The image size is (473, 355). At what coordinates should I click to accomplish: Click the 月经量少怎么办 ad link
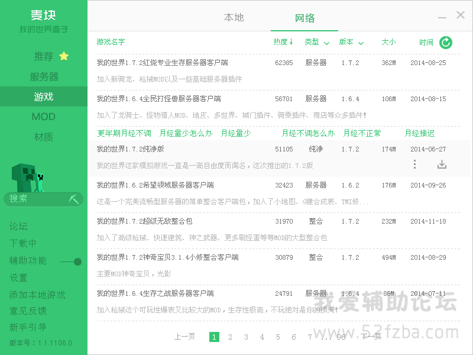pyautogui.click(x=186, y=133)
